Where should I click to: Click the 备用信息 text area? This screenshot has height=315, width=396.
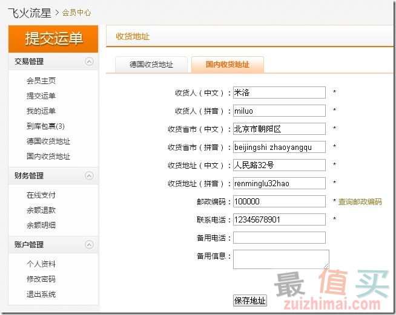281,259
